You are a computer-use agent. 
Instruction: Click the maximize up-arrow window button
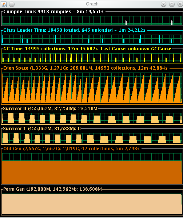click(172, 4)
